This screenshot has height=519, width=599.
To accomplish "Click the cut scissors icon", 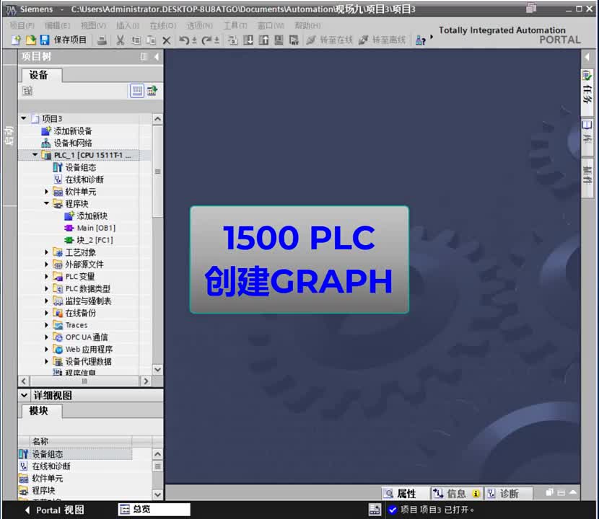I will point(121,40).
